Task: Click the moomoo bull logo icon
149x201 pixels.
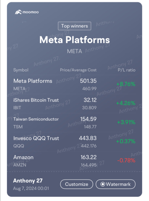Action: (18, 12)
